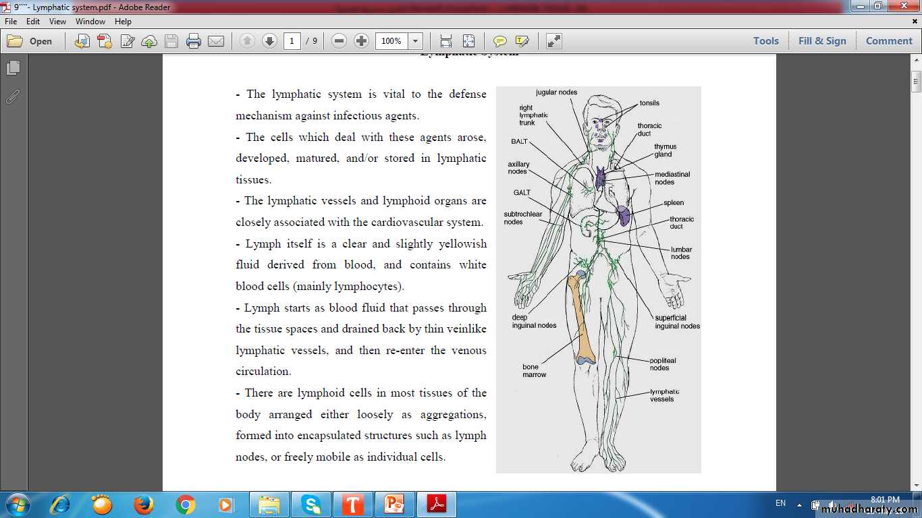The image size is (922, 518).
Task: Toggle fit-to-window-width scrolling mode
Action: 446,41
